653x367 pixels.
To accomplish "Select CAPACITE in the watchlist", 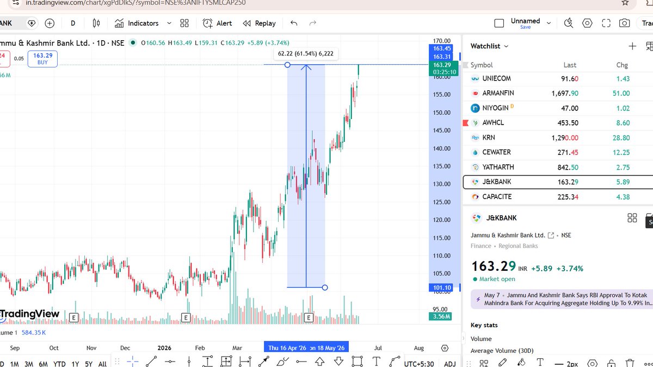I will point(558,196).
